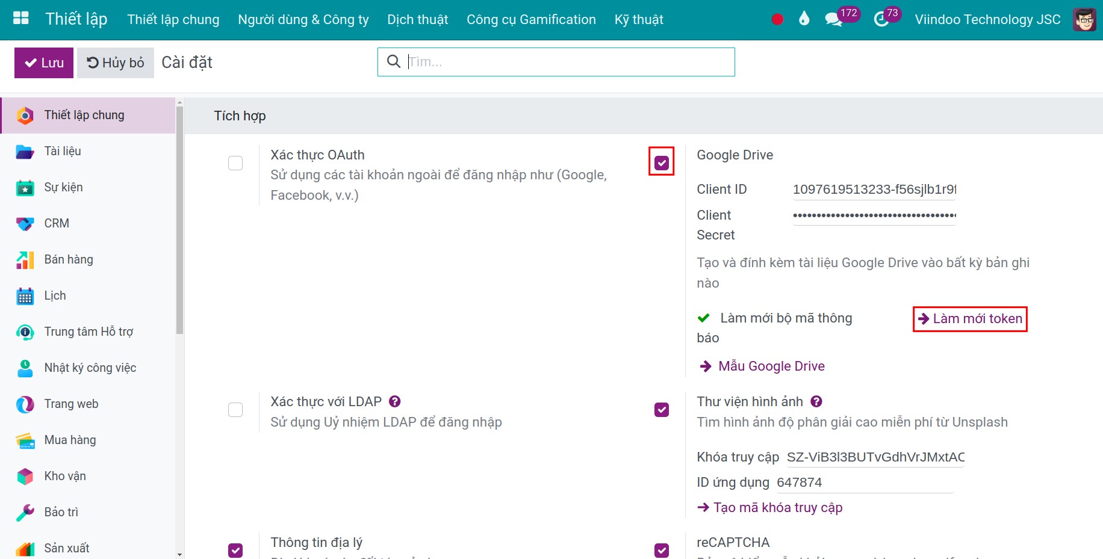
Task: Open Bảo trì settings section
Action: (88, 512)
